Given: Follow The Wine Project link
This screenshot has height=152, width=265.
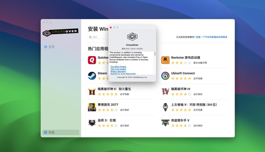Looking at the screenshot, I should point(118,67).
